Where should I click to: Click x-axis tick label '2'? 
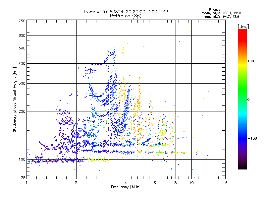coord(76,183)
